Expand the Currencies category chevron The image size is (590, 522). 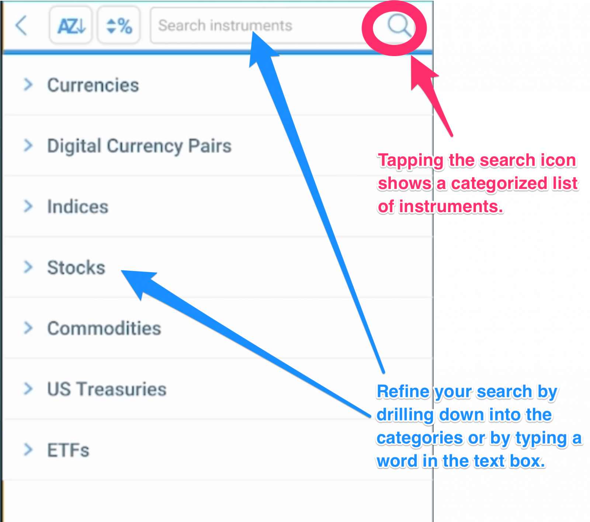(x=28, y=84)
